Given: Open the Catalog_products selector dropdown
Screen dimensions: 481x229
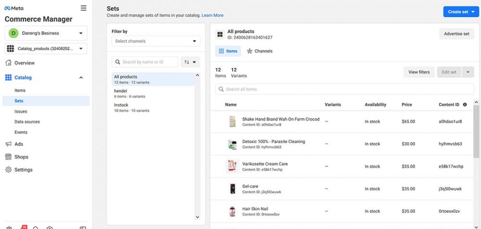Looking at the screenshot, I should point(46,48).
